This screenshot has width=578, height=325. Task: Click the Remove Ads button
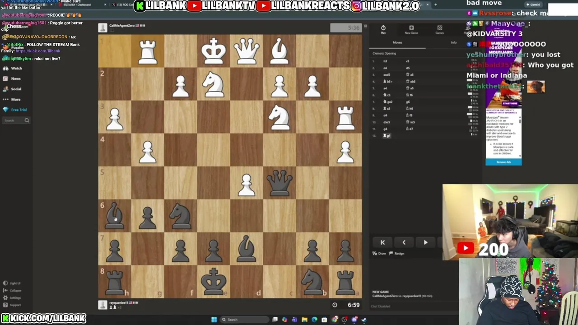503,162
